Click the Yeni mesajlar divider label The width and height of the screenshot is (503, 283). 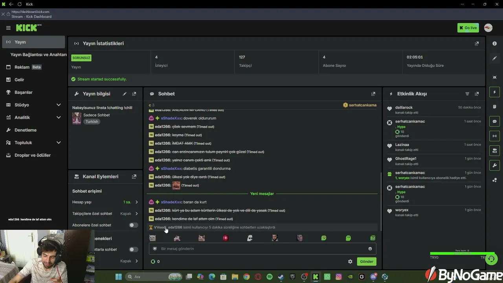click(x=262, y=194)
